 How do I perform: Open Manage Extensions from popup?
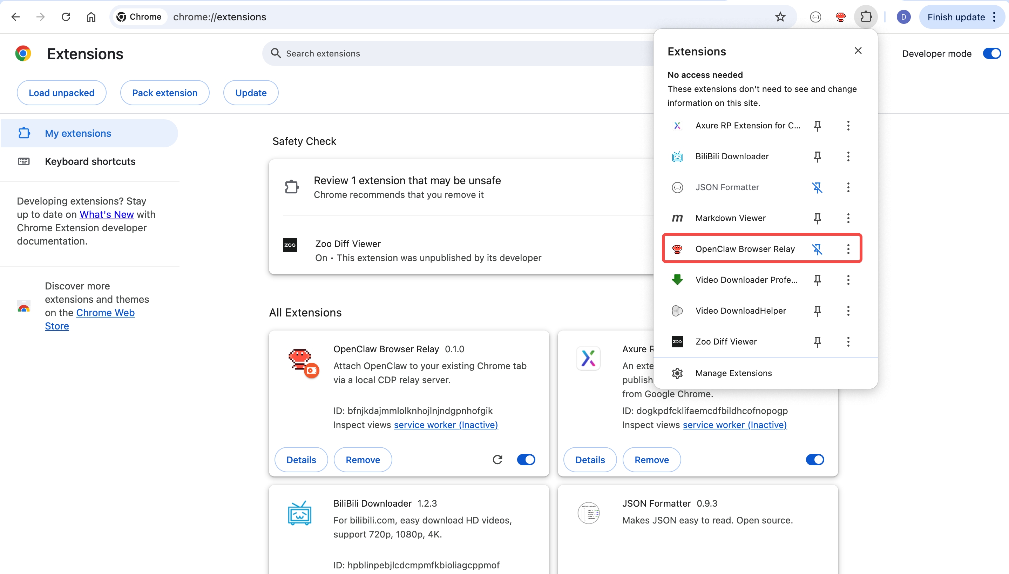[765, 373]
